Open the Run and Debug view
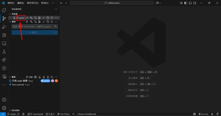The height and width of the screenshot is (116, 221). tap(4, 27)
